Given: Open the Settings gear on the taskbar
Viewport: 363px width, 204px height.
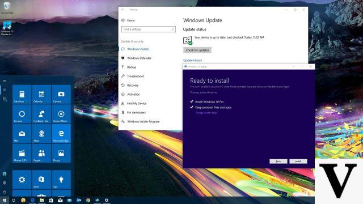Looking at the screenshot, I should 107,200.
